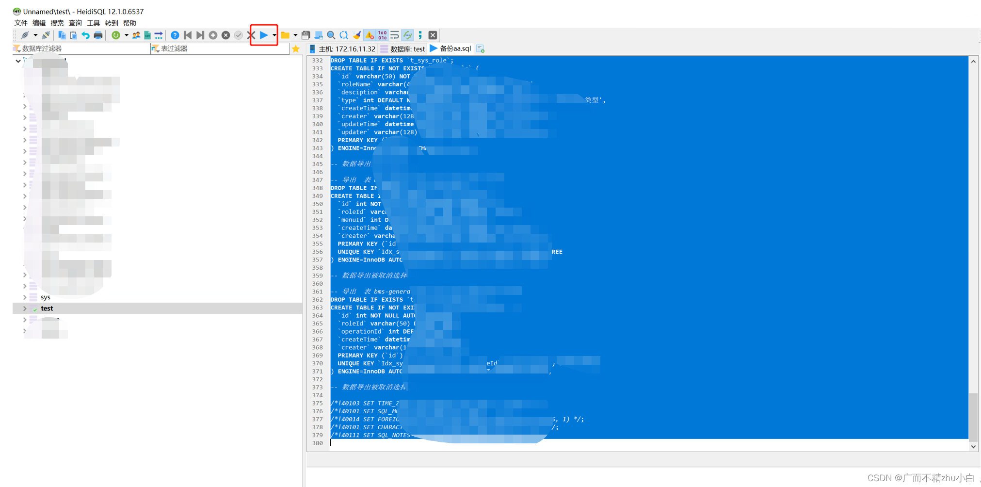
Task: Reformat SQL with the broom icon
Action: coord(357,35)
